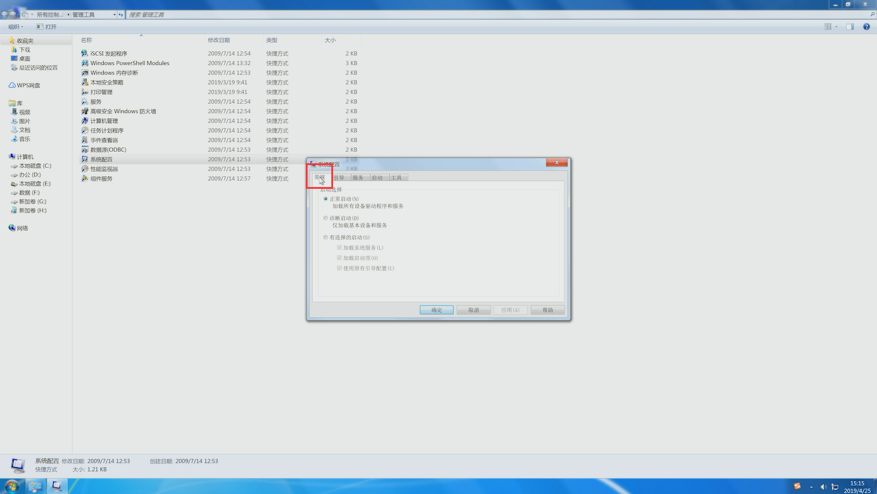Select 有选择的启动(S) radio button
This screenshot has height=494, width=877.
[x=326, y=238]
